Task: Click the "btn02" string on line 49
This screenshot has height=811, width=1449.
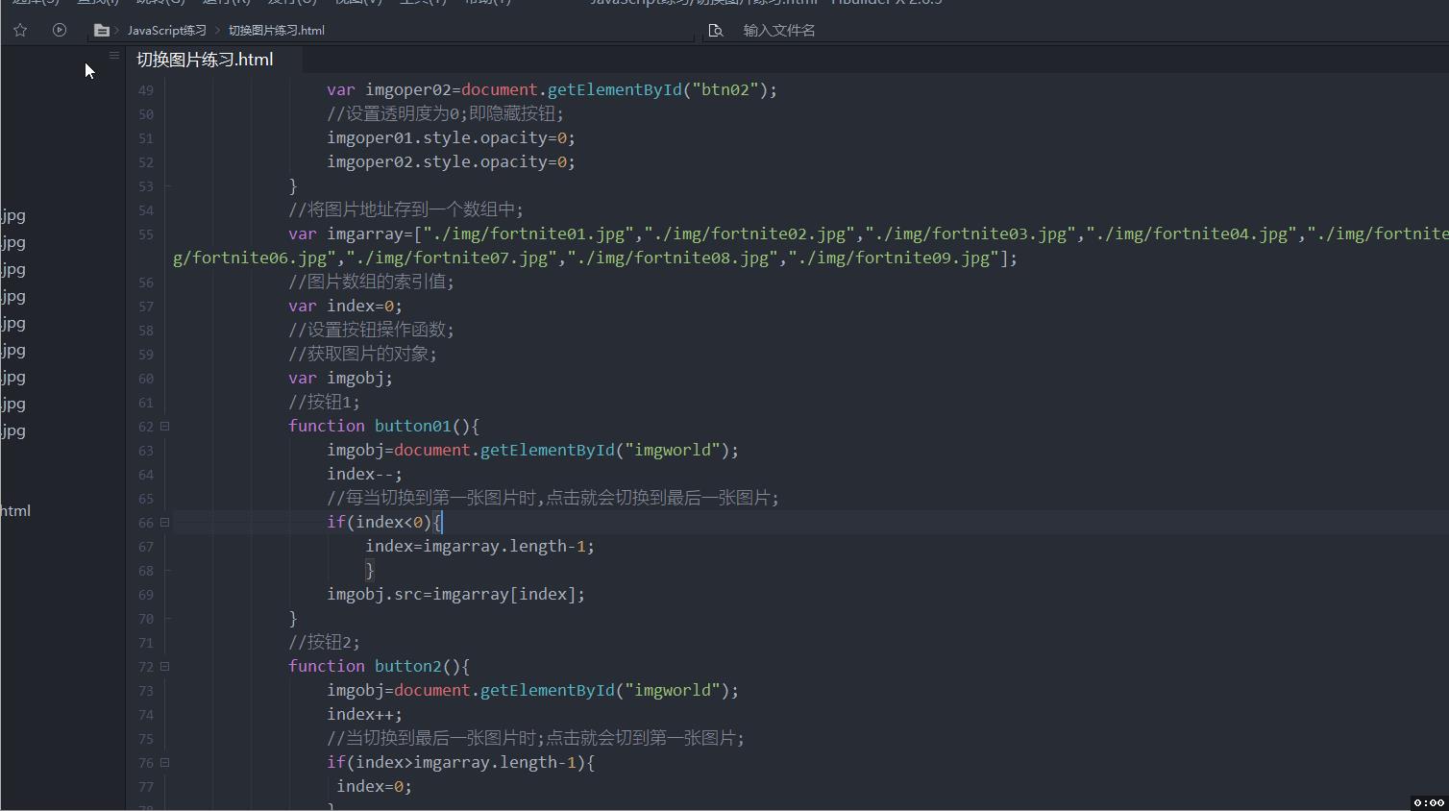Action: point(724,89)
